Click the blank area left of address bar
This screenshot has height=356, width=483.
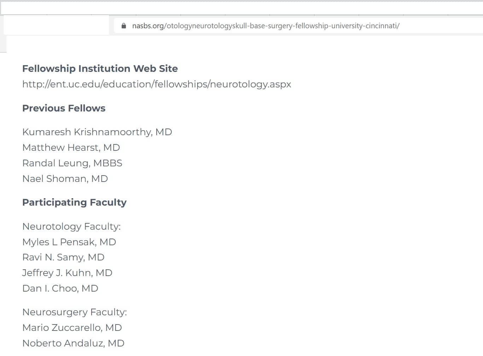tap(57, 25)
